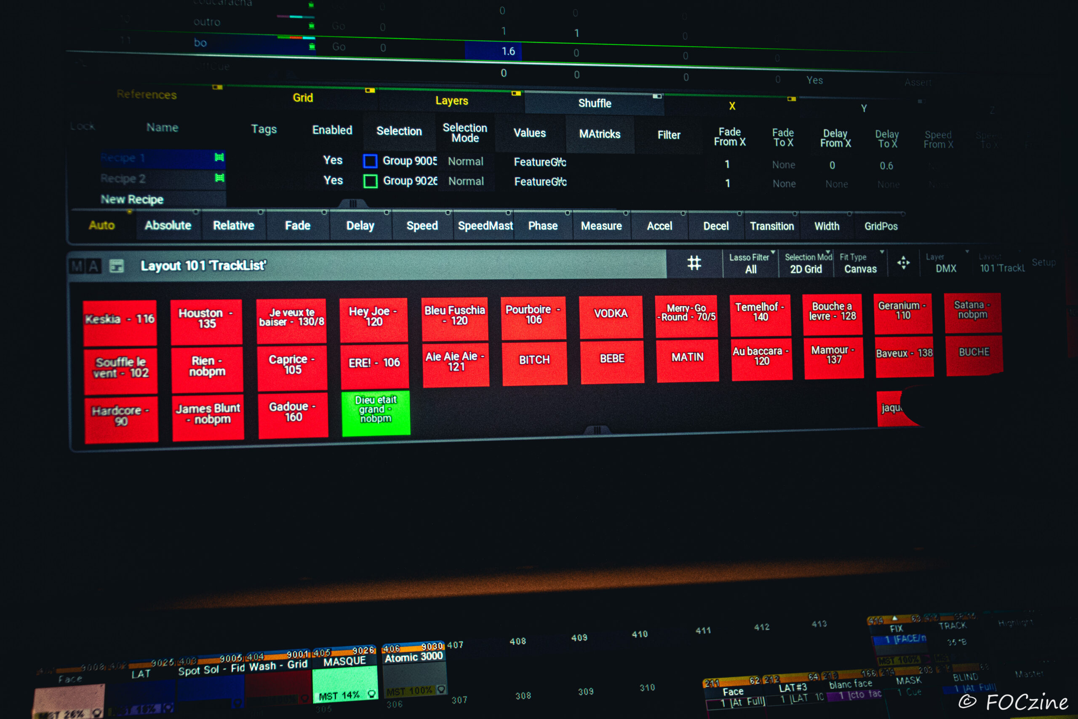
Task: Open the Selection Mode 2D Grid dropdown
Action: tap(806, 264)
